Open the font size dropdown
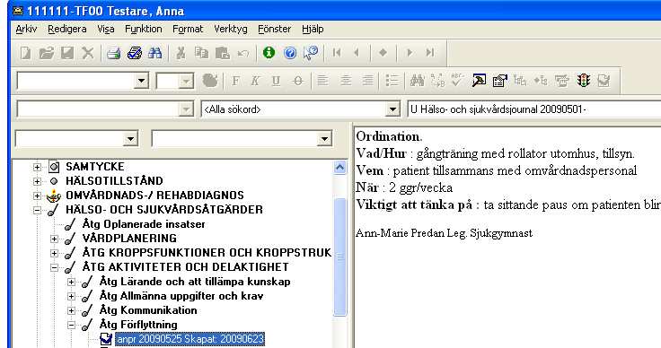This screenshot has width=661, height=348. point(186,82)
